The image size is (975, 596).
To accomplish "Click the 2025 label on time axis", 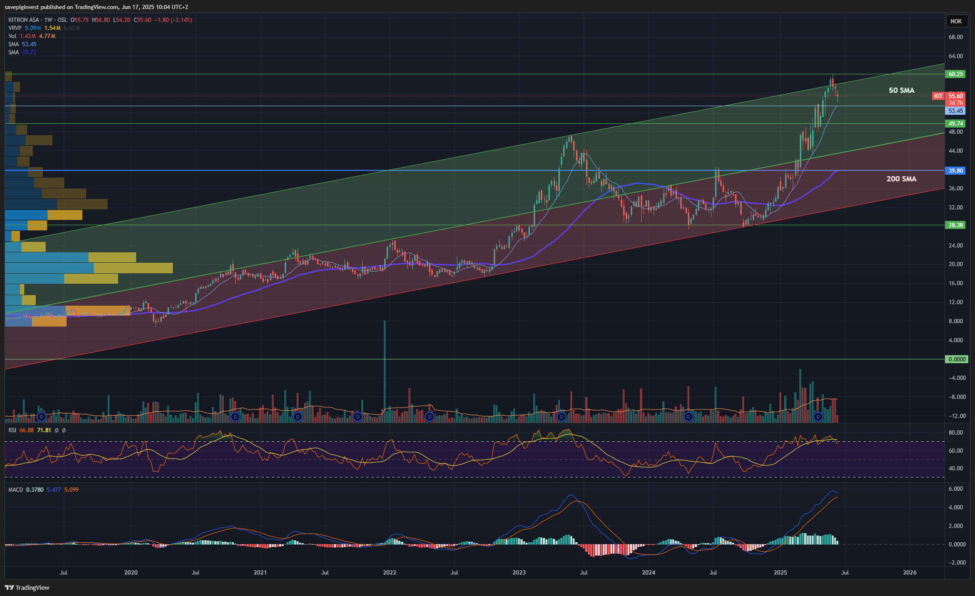I will tap(780, 573).
